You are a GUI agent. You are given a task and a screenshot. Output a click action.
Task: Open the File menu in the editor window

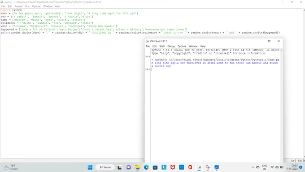coord(3,6)
